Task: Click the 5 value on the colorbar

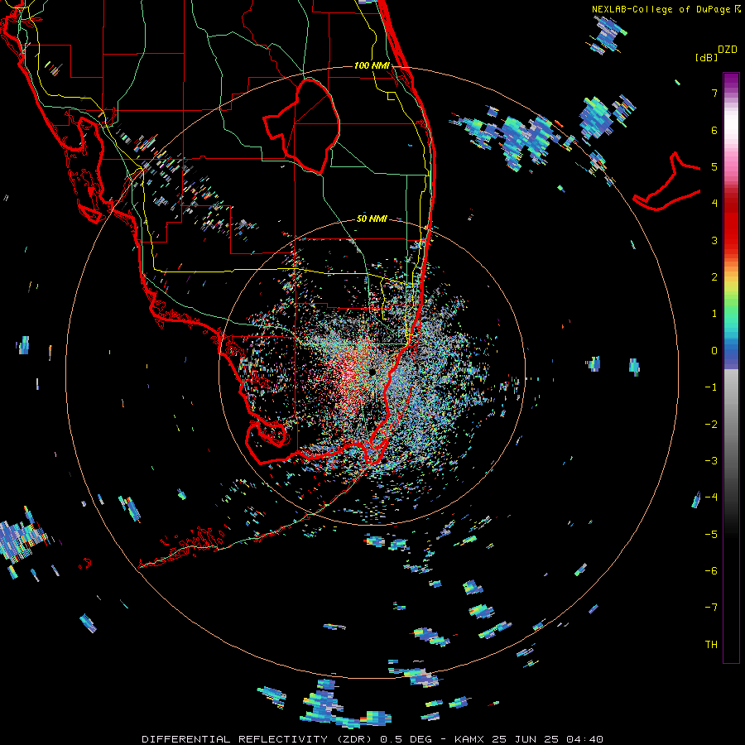Action: point(714,166)
